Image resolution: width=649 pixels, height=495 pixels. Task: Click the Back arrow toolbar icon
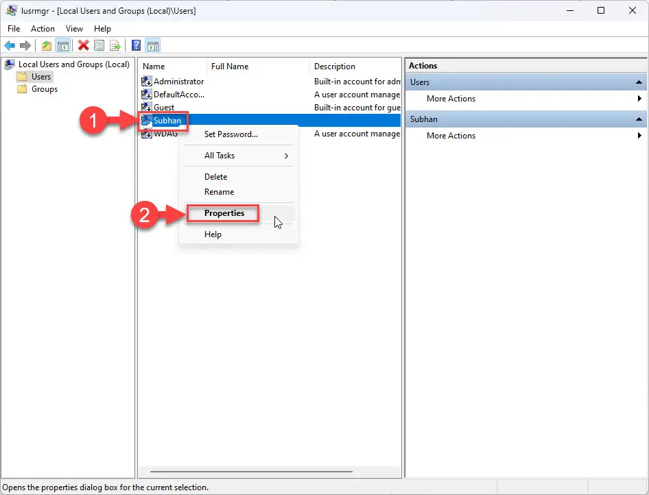(x=10, y=45)
